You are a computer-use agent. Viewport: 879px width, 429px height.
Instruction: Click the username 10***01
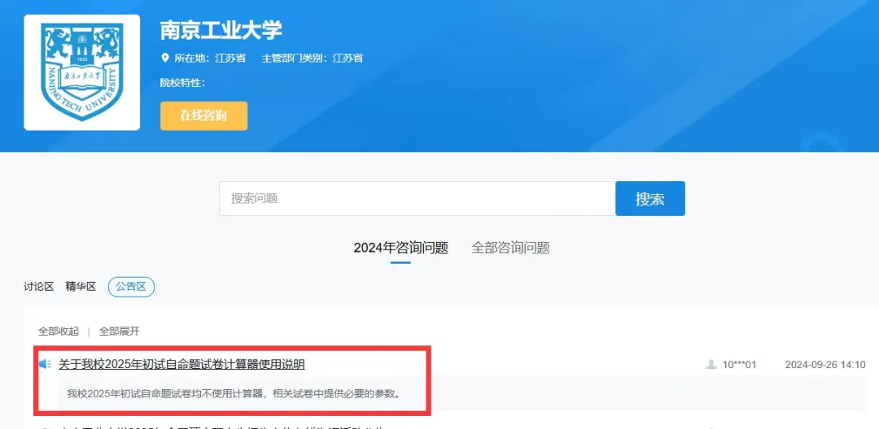(x=739, y=365)
